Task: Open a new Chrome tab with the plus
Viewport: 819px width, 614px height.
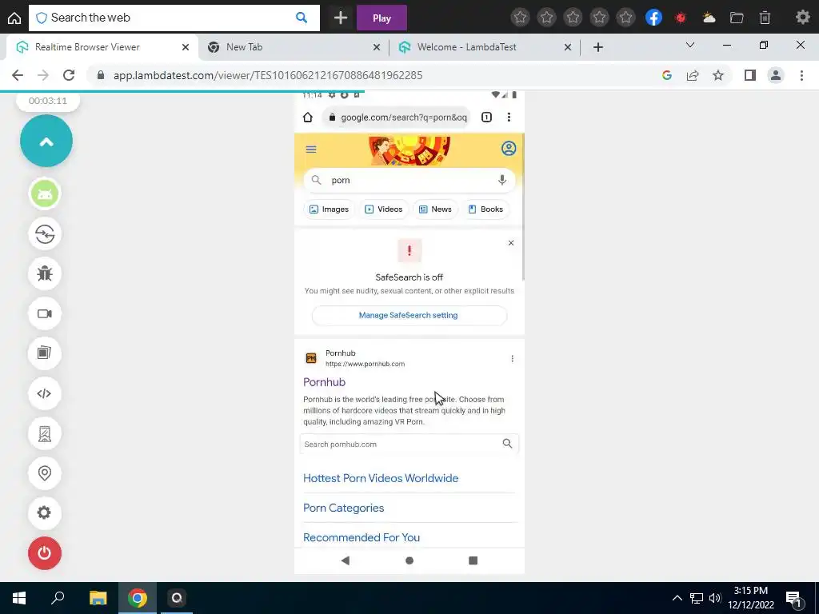Action: (598, 47)
